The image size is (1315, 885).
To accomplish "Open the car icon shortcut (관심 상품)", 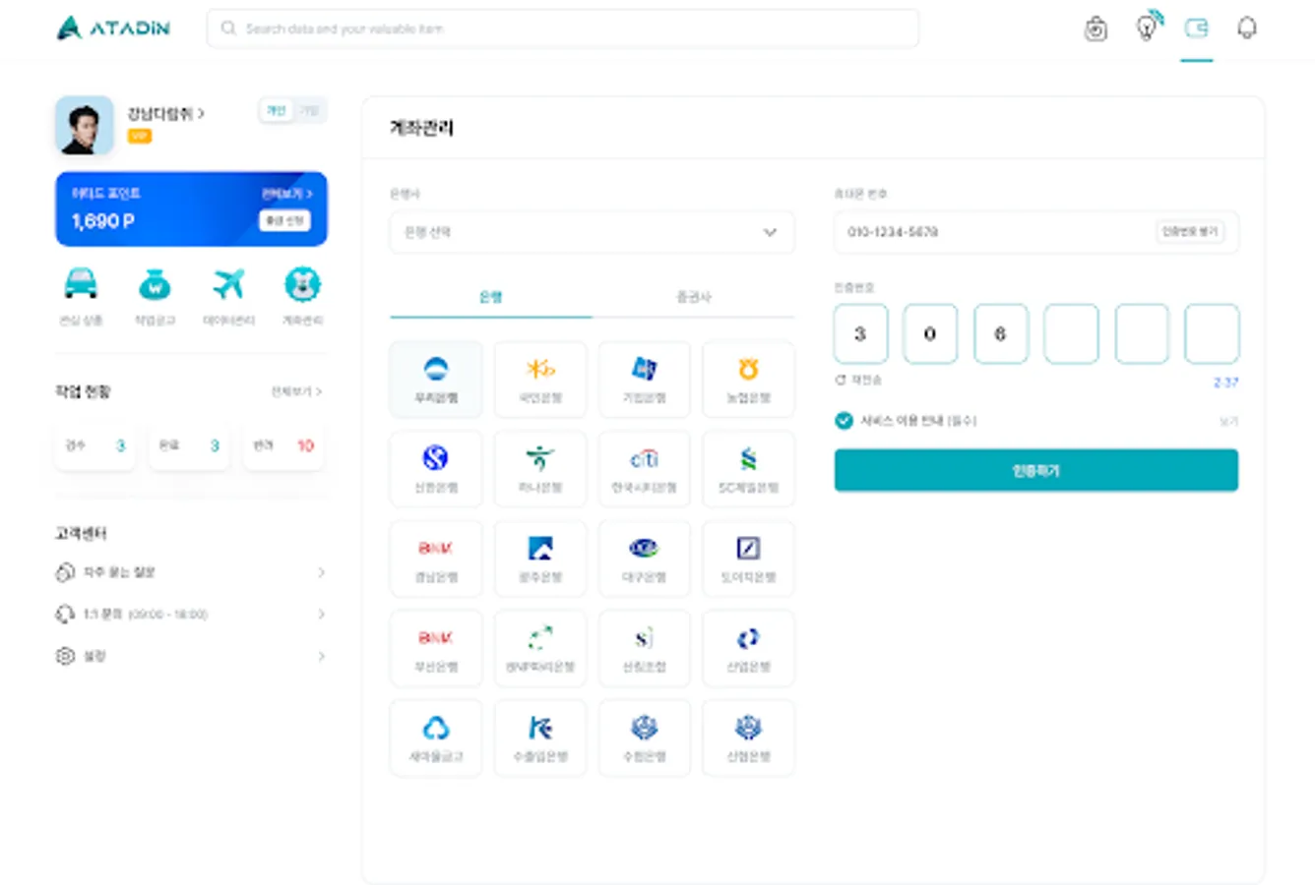I will [x=81, y=285].
